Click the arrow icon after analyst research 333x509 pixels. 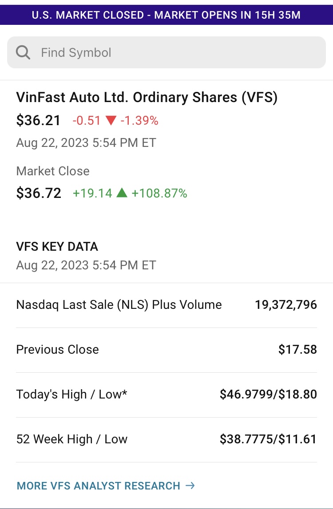click(x=190, y=485)
